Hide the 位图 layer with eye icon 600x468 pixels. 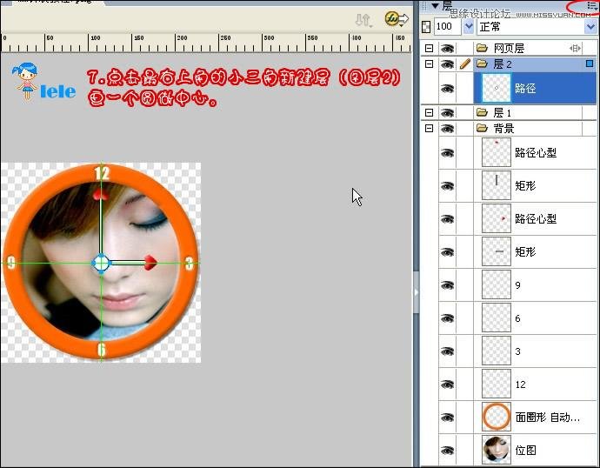coord(448,450)
